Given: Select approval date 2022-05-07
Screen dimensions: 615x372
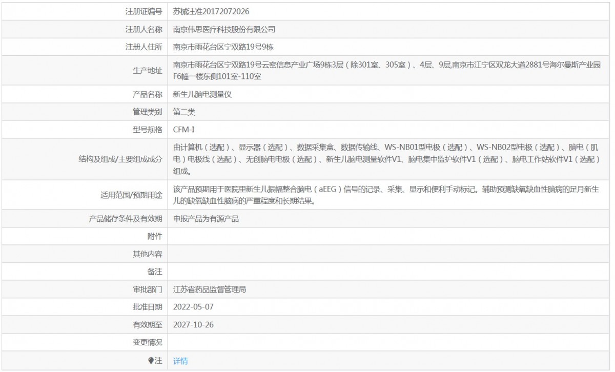Looking at the screenshot, I should pos(193,307).
